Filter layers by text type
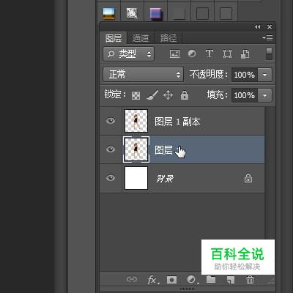Viewport: 293px width, 293px height. point(209,53)
